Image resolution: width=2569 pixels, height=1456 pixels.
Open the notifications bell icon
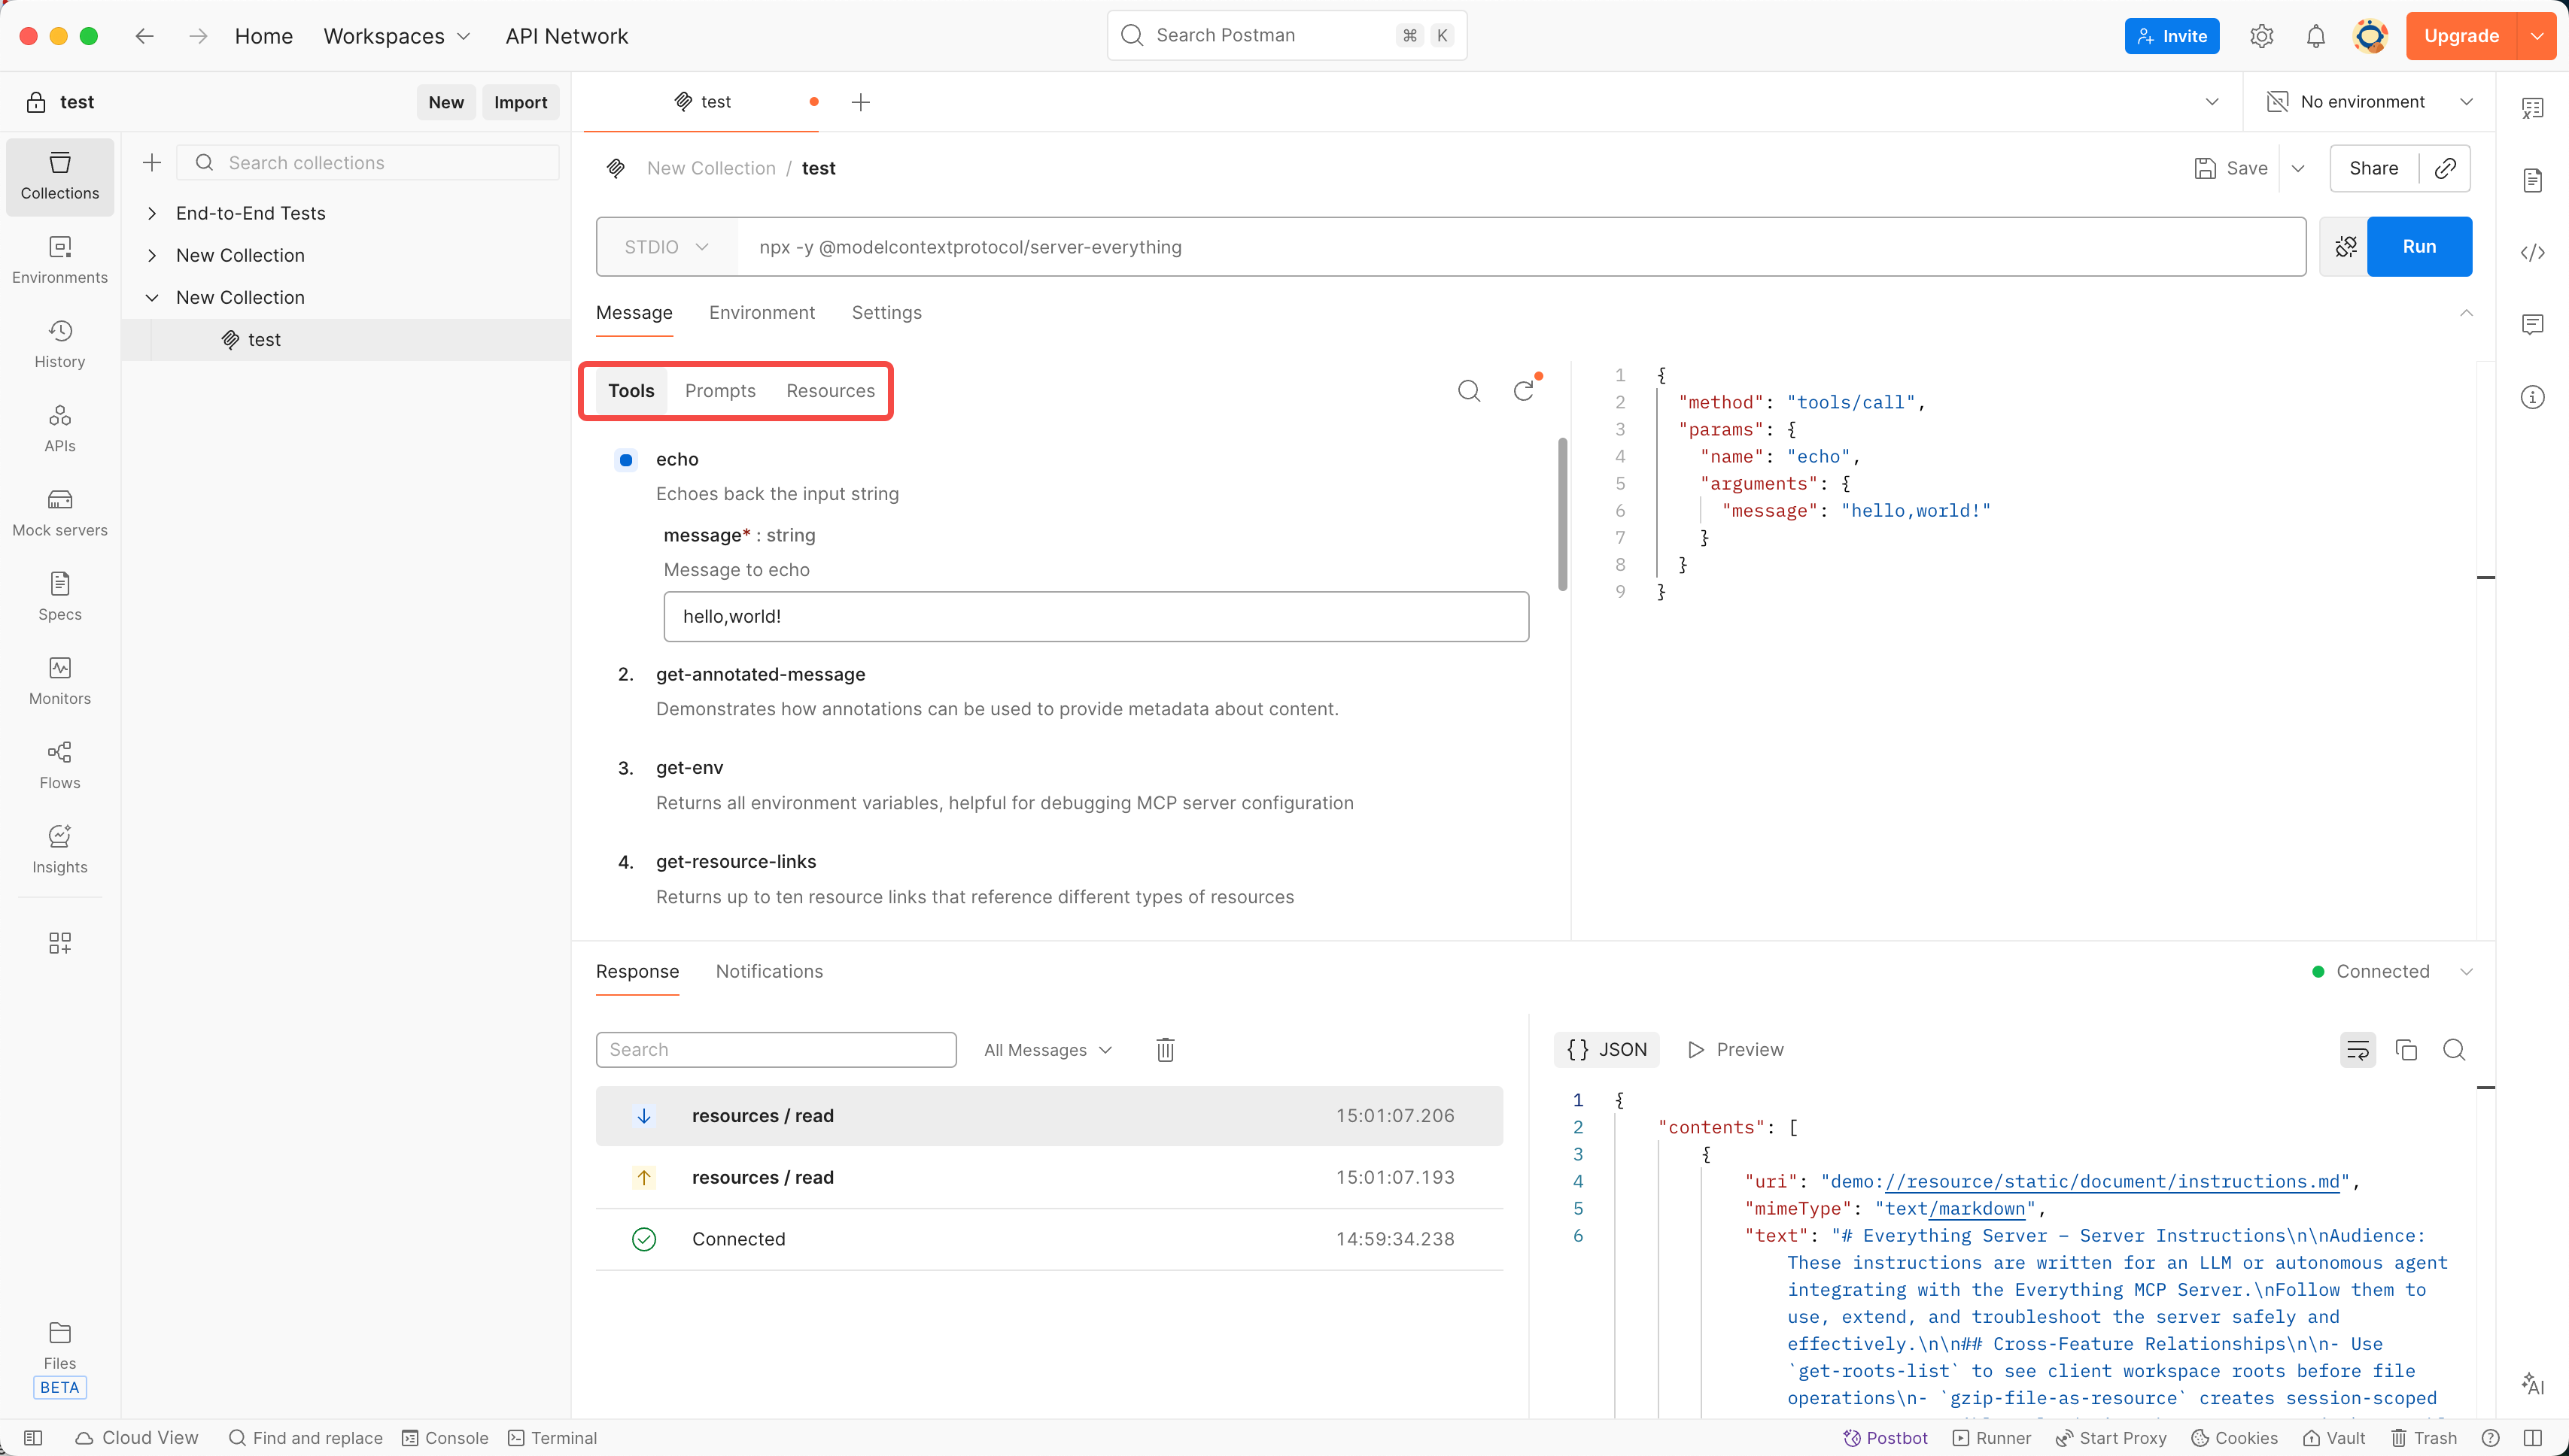click(2315, 36)
